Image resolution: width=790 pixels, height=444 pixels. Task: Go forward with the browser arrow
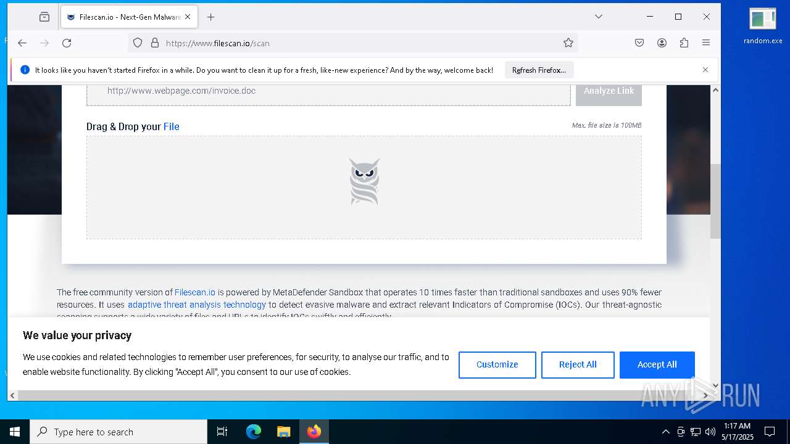tap(44, 43)
